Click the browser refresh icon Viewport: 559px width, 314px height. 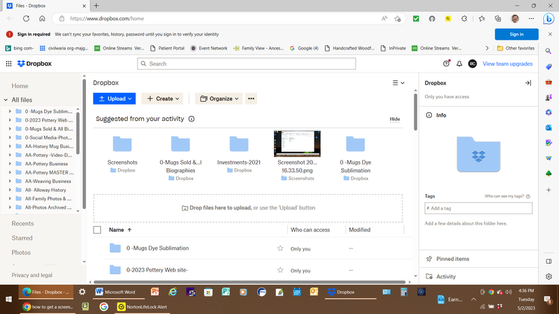[x=26, y=19]
